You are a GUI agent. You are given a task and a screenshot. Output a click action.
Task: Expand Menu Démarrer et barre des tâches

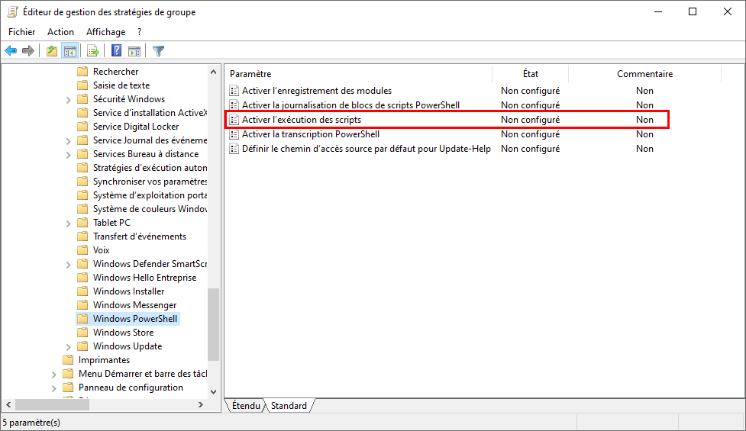coord(53,375)
